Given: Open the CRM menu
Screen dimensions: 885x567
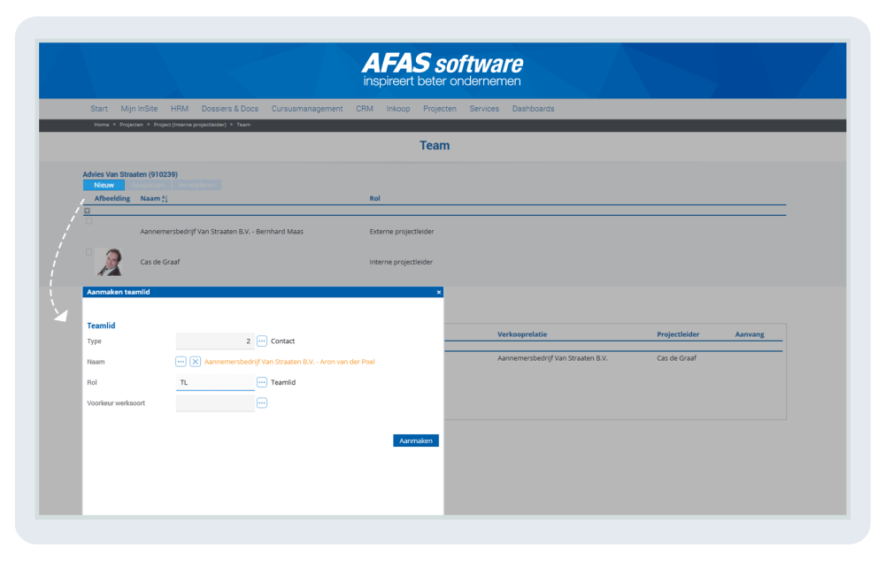Looking at the screenshot, I should pos(364,109).
